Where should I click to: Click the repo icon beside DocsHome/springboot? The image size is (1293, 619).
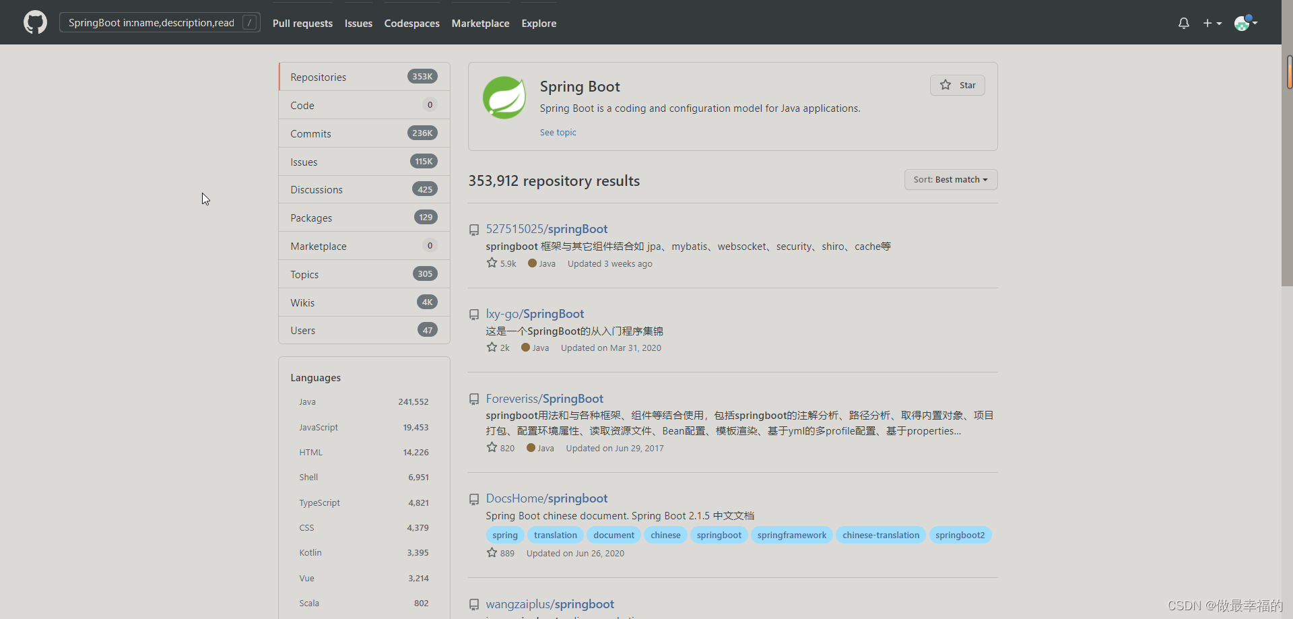pyautogui.click(x=474, y=499)
